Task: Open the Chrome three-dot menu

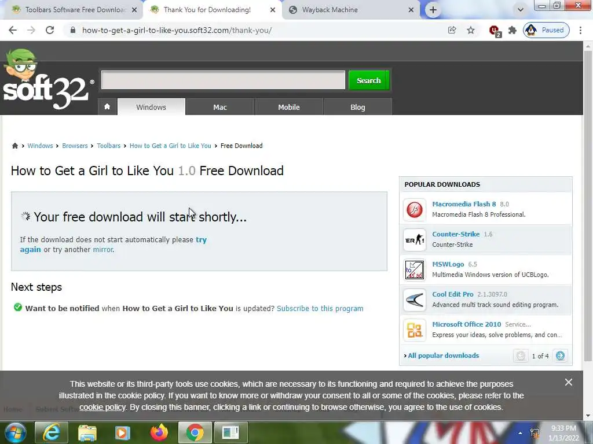Action: point(580,30)
